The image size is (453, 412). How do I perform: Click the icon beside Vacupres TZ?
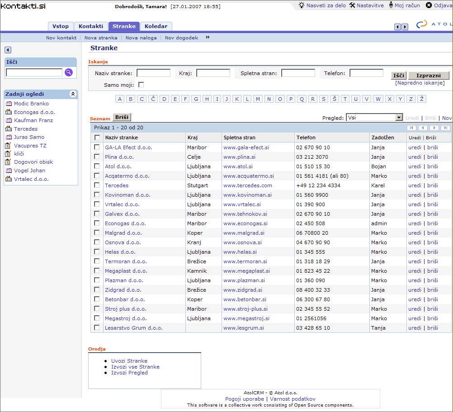tap(8, 146)
